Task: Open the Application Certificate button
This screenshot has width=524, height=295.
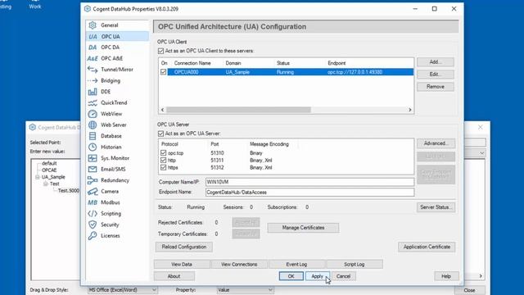Action: click(427, 247)
